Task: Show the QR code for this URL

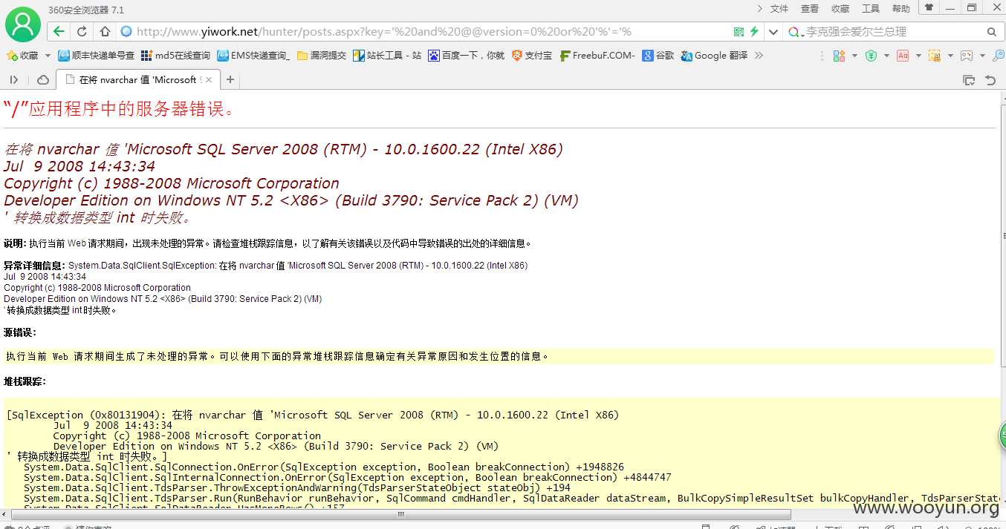Action: coord(739,32)
